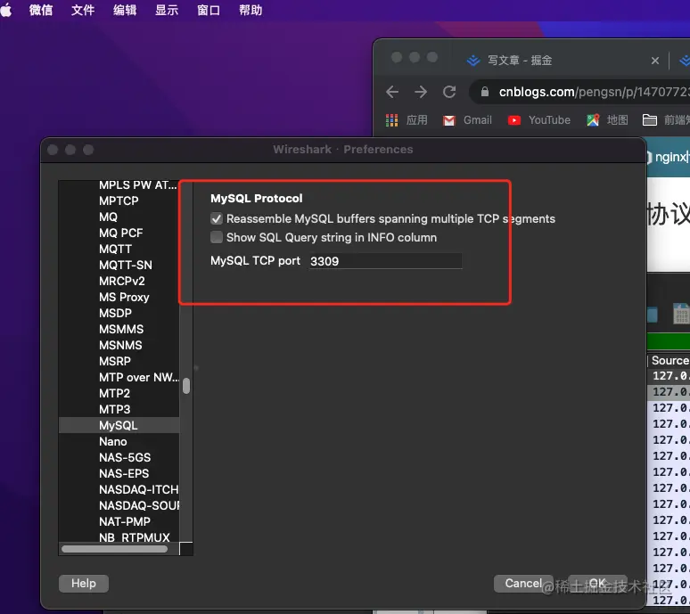This screenshot has height=614, width=690.
Task: Select MS Proxy in protocol list
Action: point(119,297)
